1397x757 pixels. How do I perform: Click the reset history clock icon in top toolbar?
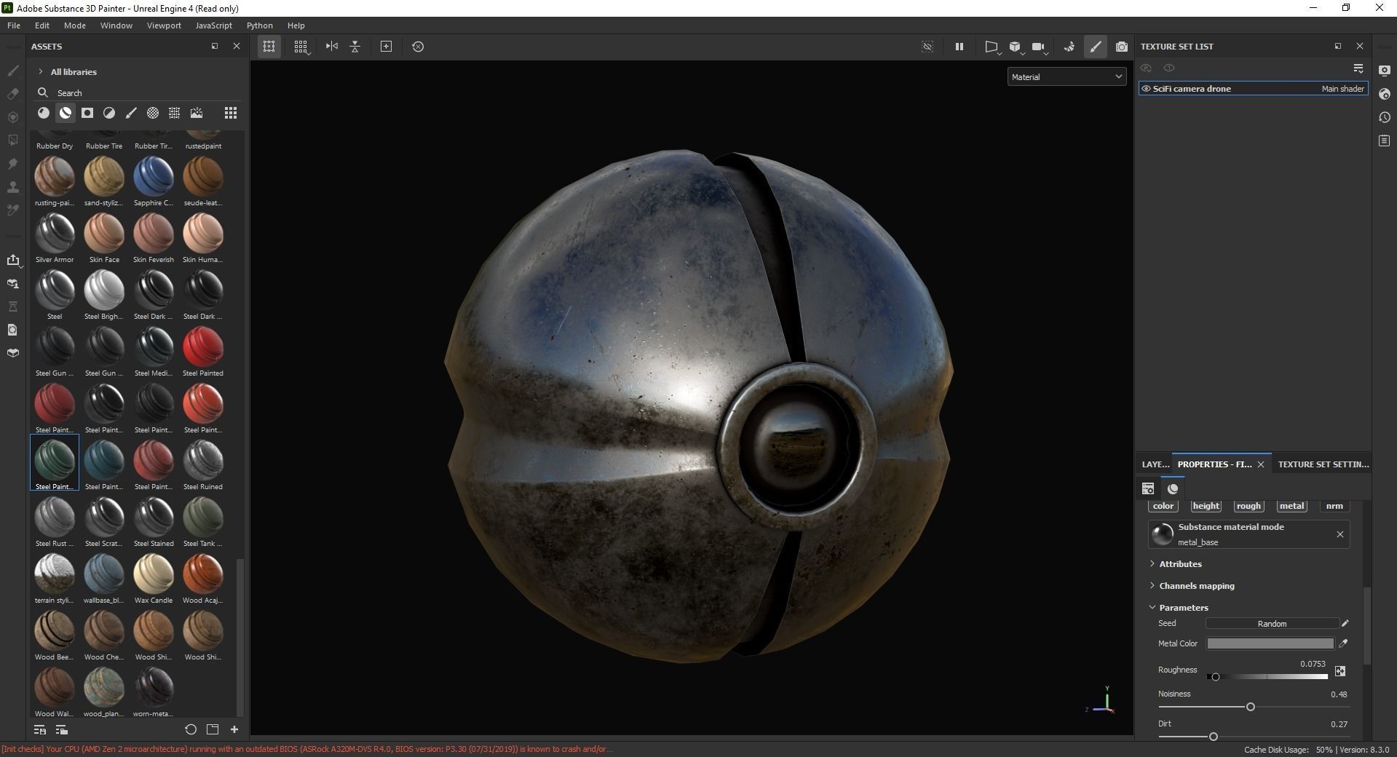[418, 47]
